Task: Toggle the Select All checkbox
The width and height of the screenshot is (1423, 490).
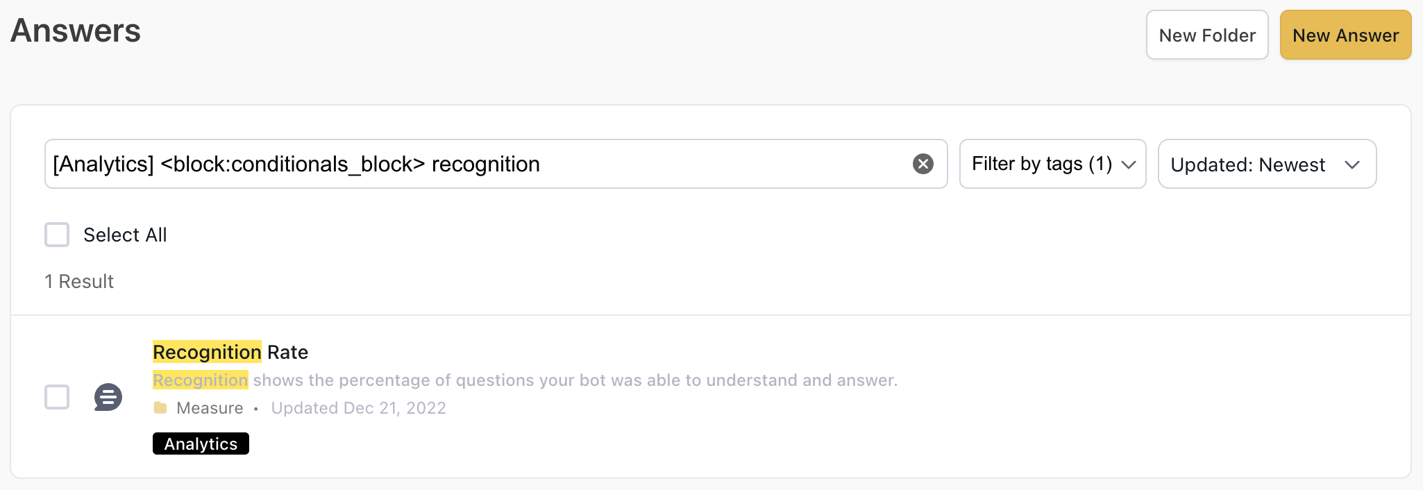Action: click(x=57, y=235)
